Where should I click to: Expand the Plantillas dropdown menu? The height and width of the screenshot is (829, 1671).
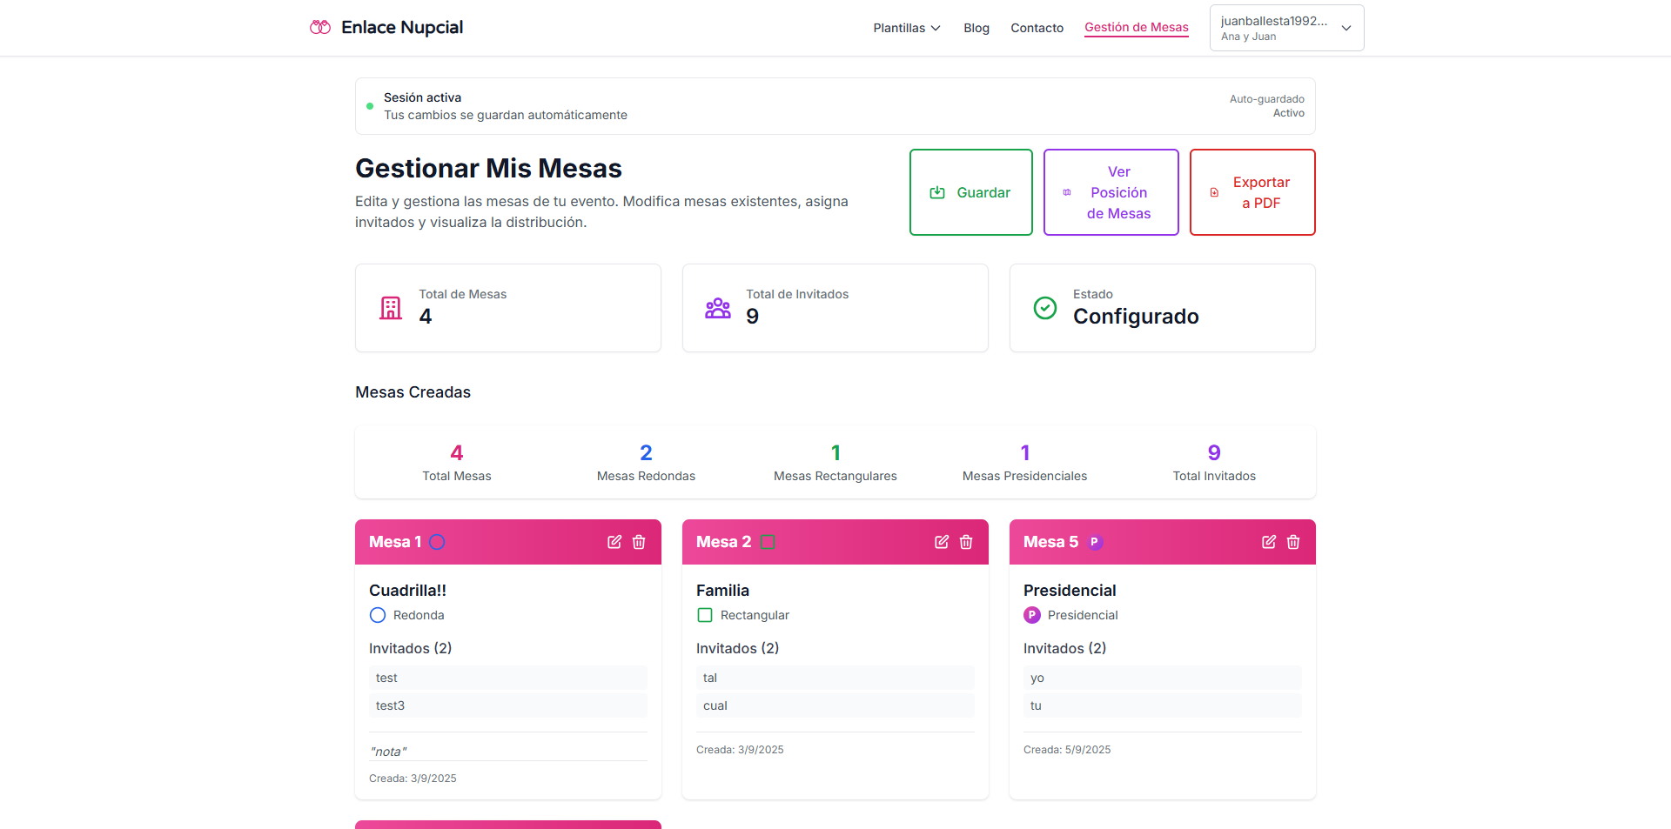(907, 28)
